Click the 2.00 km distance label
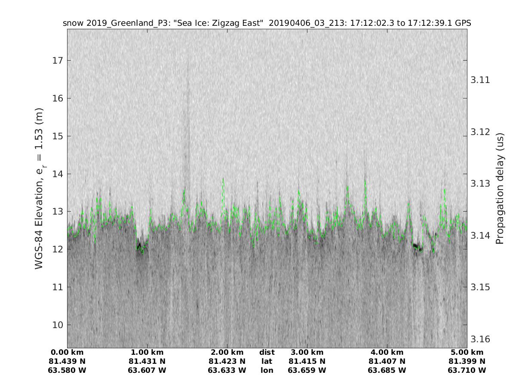Image resolution: width=516 pixels, height=387 pixels. point(227,353)
